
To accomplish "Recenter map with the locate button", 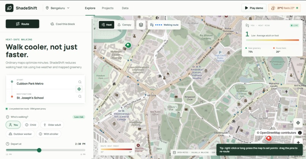I will [x=298, y=123].
